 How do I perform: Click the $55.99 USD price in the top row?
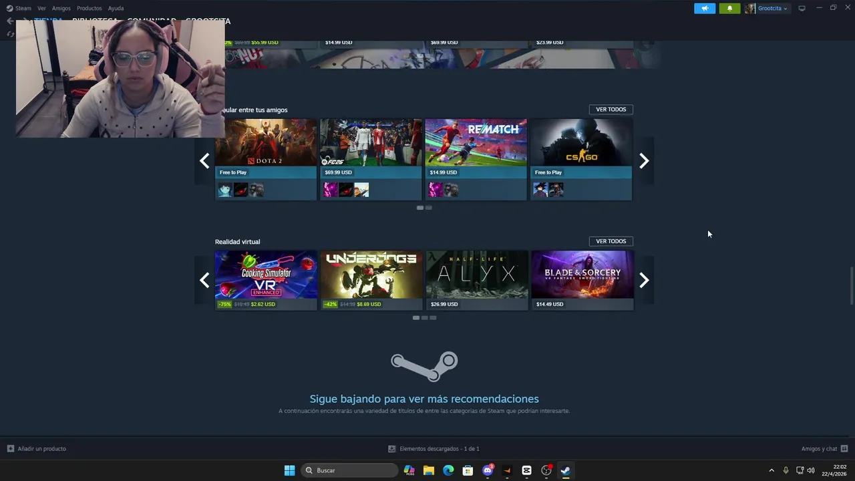265,42
